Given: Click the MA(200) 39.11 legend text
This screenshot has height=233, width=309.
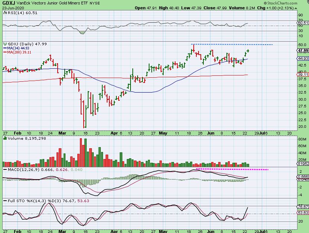Looking at the screenshot, I should pyautogui.click(x=19, y=52).
